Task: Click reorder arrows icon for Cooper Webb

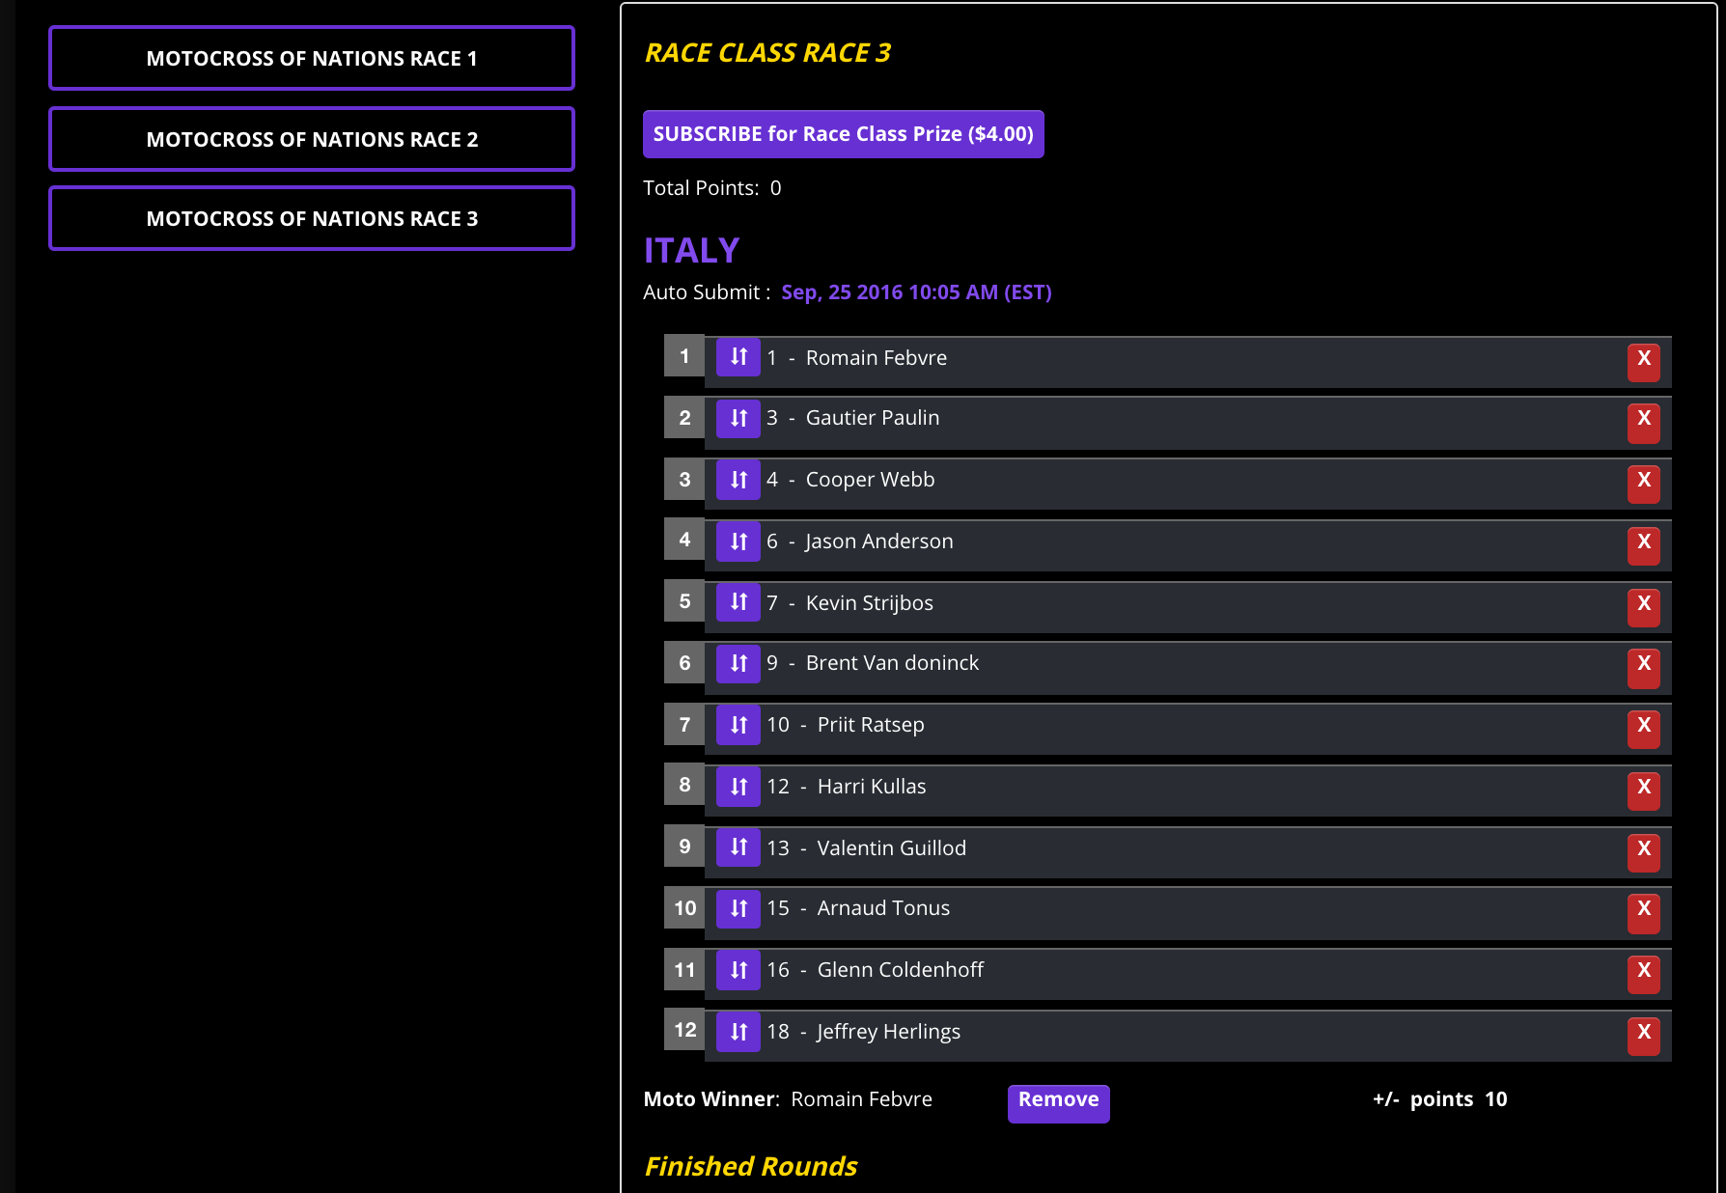Action: point(738,480)
